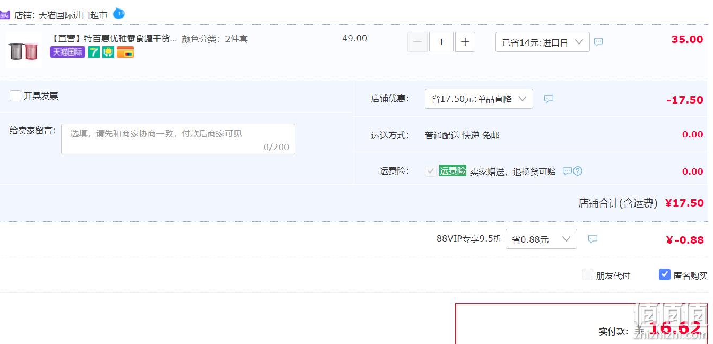Viewport: 713px width, 344px height.
Task: Click the 颜色分类：2件套 text
Action: pos(215,39)
